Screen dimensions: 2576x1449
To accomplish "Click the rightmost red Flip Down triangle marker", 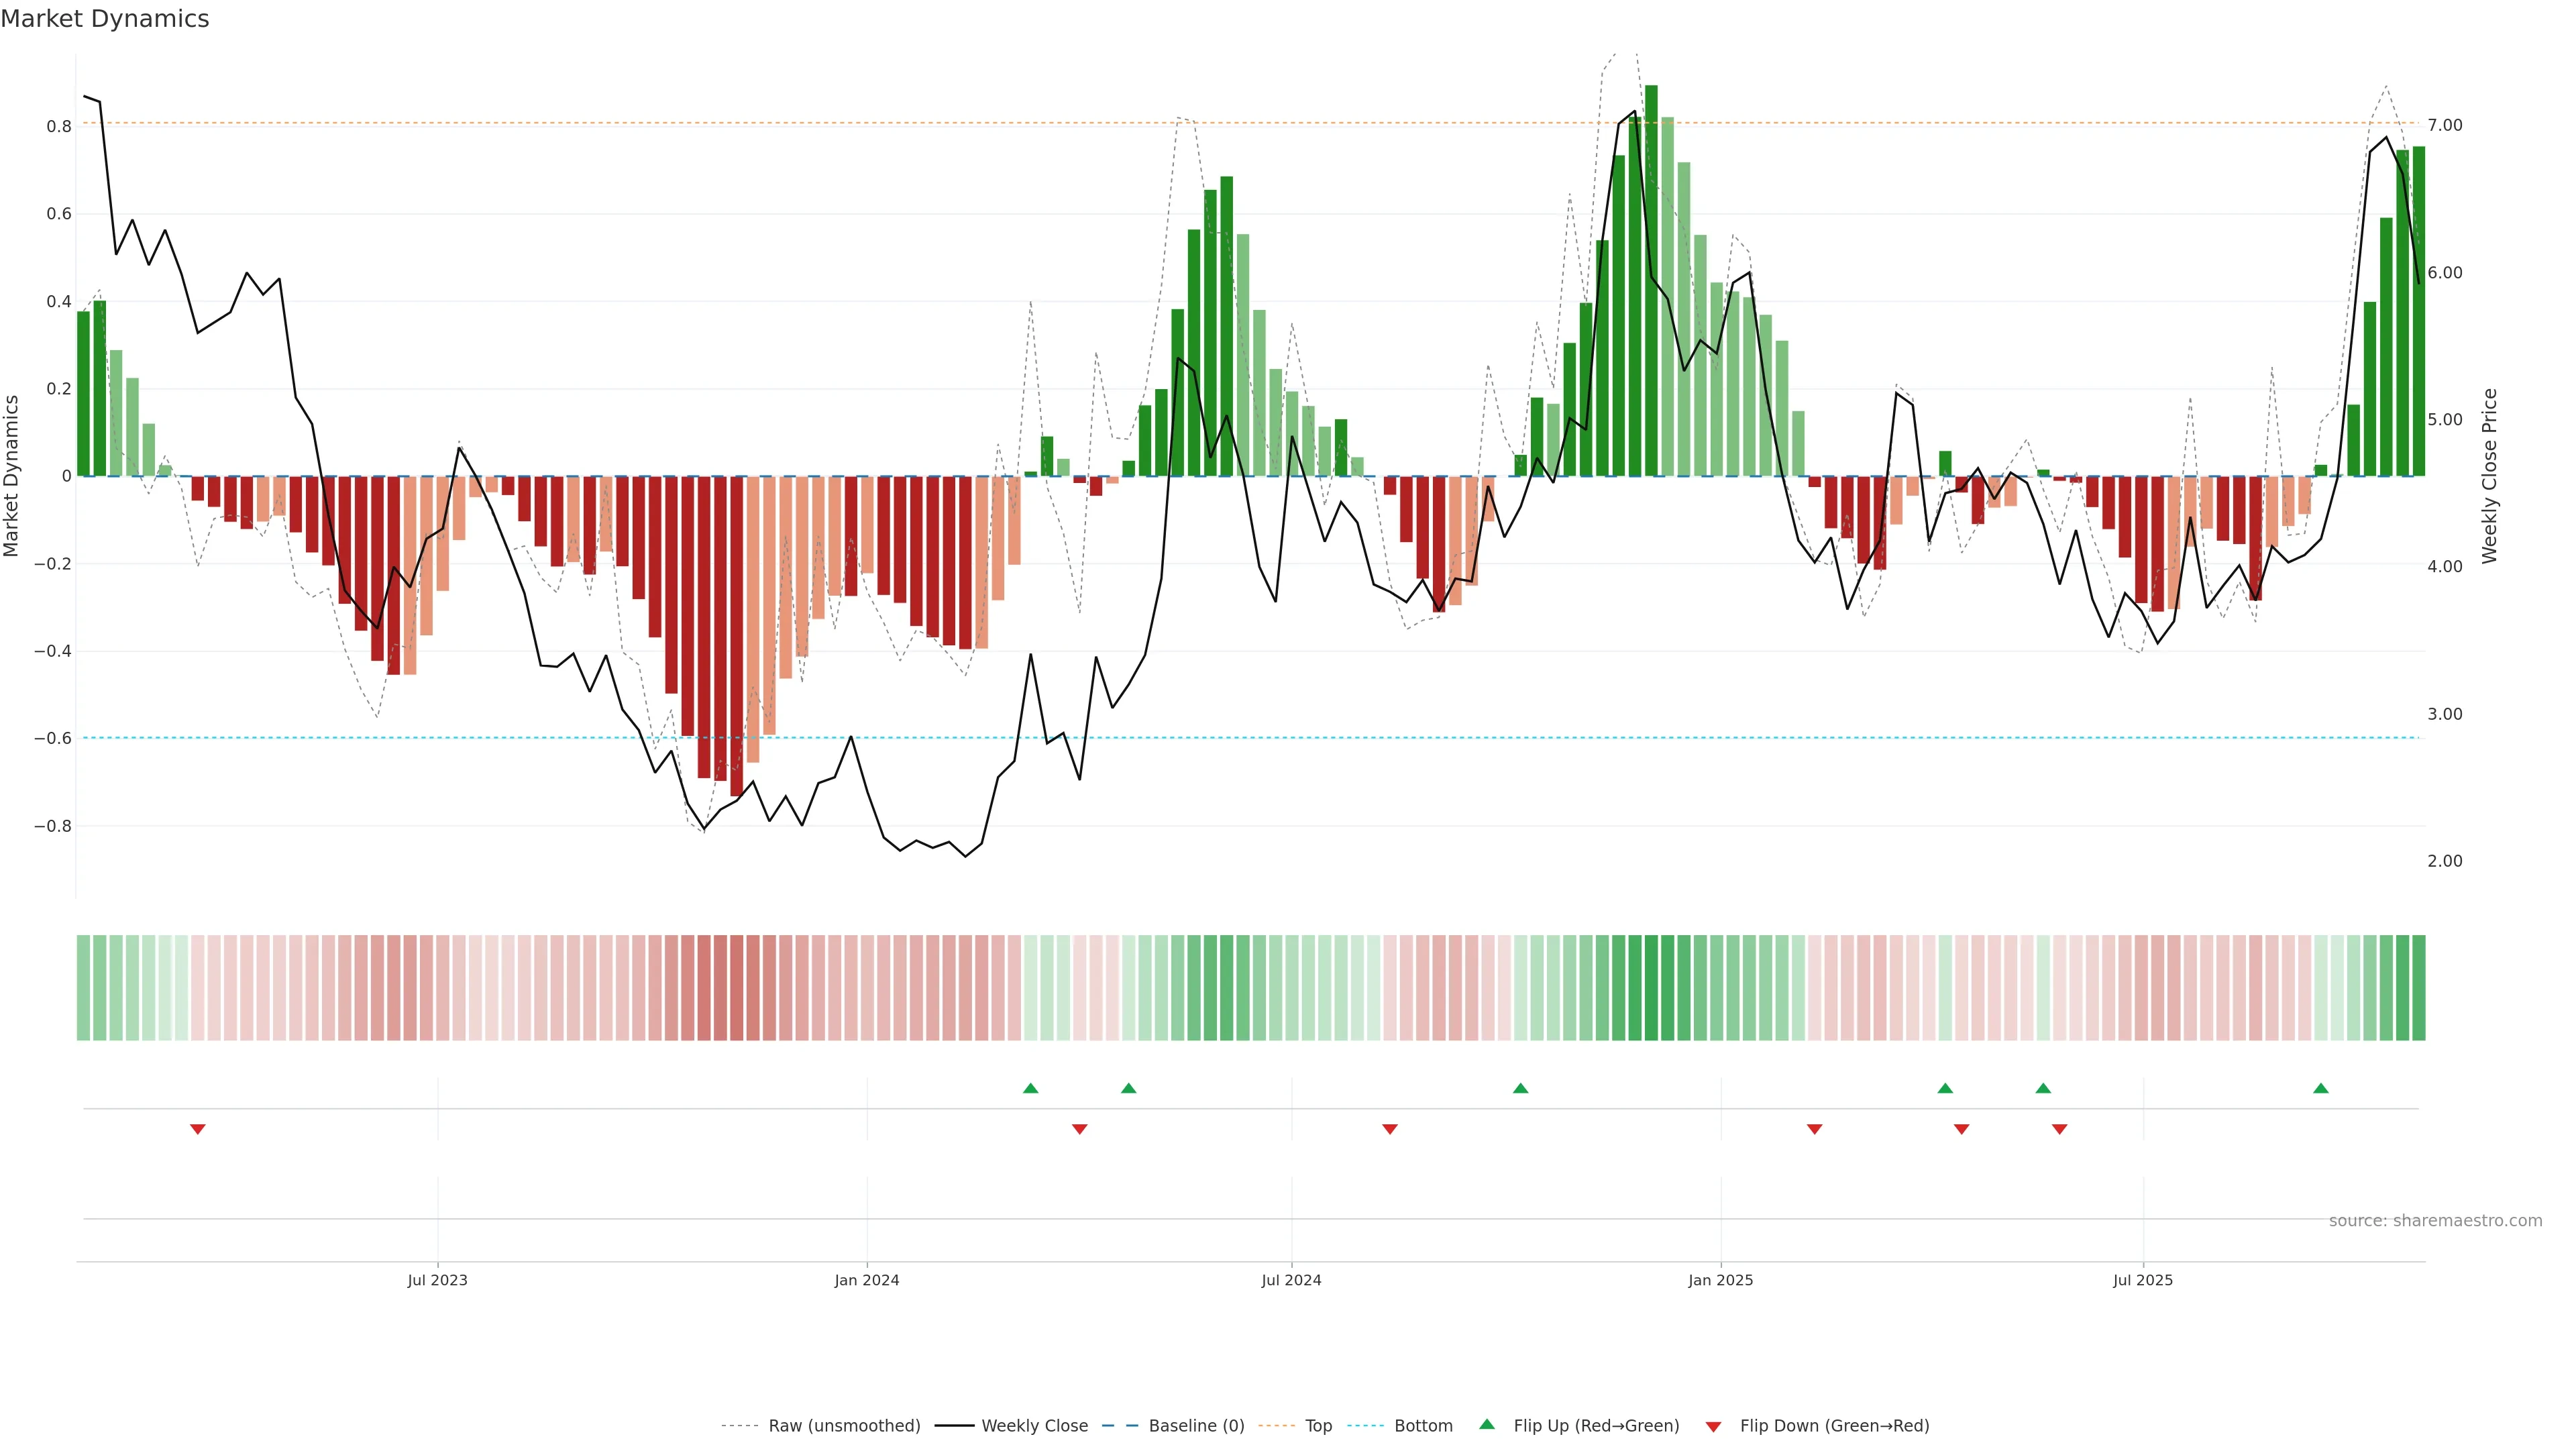I will click(2059, 1129).
